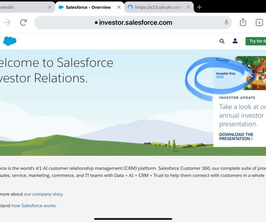Click the lock icon beside the URL
Image resolution: width=266 pixels, height=222 pixels.
pyautogui.click(x=96, y=23)
